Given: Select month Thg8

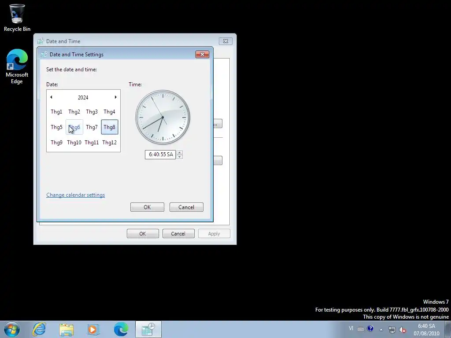Looking at the screenshot, I should 109,127.
